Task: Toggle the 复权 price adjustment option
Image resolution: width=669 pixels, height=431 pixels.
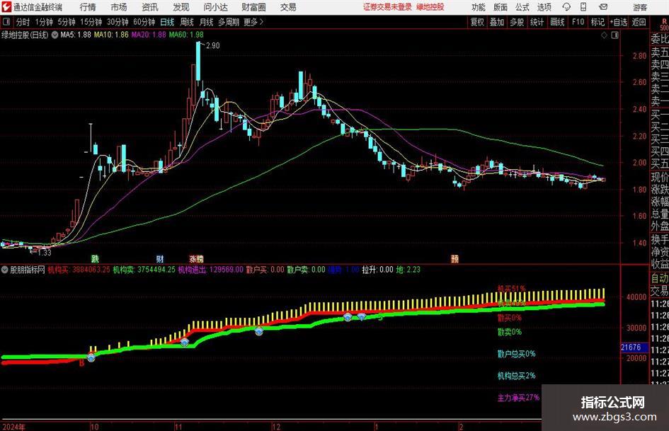Action: (x=477, y=22)
